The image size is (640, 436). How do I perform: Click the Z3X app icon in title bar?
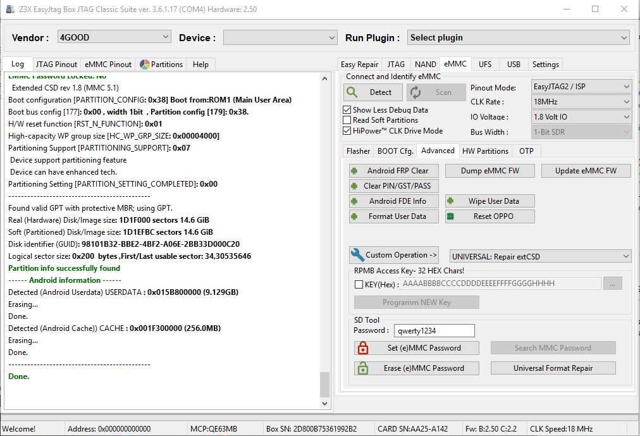[10, 9]
